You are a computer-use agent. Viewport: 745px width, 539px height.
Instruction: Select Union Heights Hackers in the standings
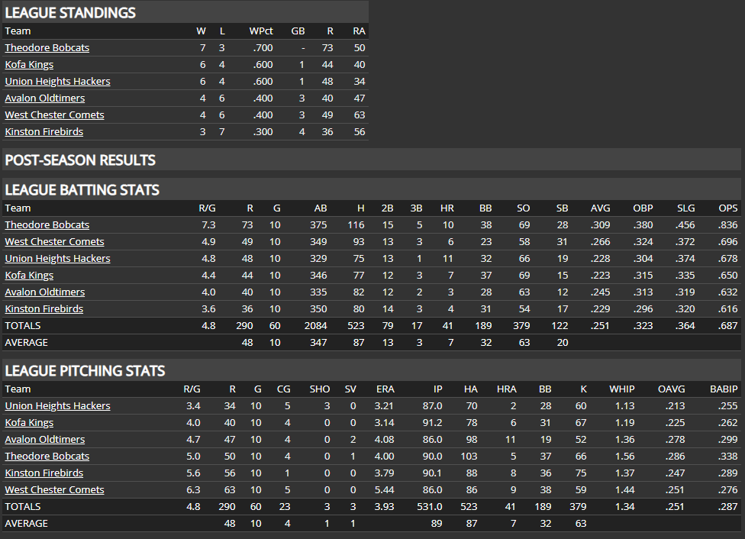coord(57,81)
